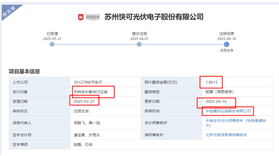Click the 简易程序 badge beside company title
Viewport: 279px width, 156px height.
tap(93, 17)
